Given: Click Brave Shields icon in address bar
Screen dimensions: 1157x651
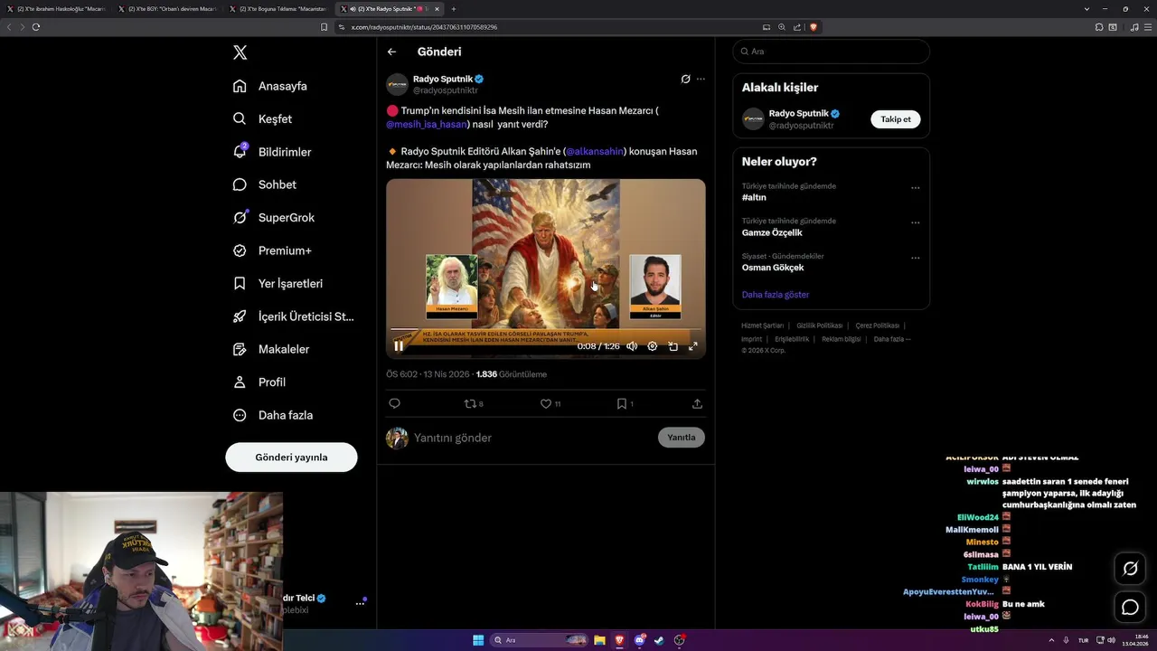Looking at the screenshot, I should tap(814, 27).
